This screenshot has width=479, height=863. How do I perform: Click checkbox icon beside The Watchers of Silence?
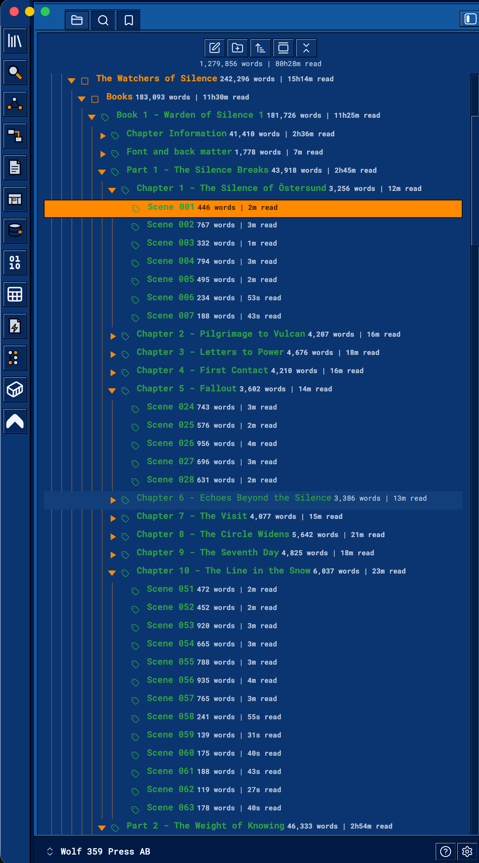pos(85,81)
